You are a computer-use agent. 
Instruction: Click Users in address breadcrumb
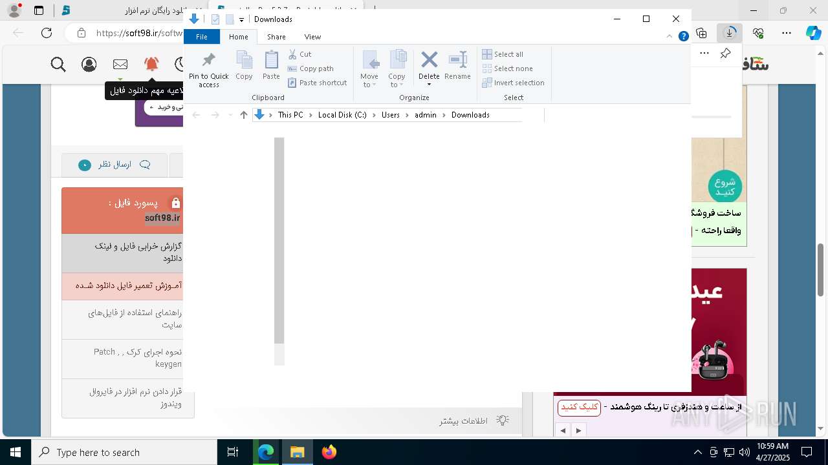[391, 115]
